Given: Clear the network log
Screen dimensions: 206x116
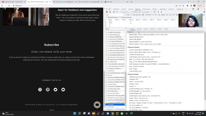Looking at the screenshot, I should tap(110, 12).
